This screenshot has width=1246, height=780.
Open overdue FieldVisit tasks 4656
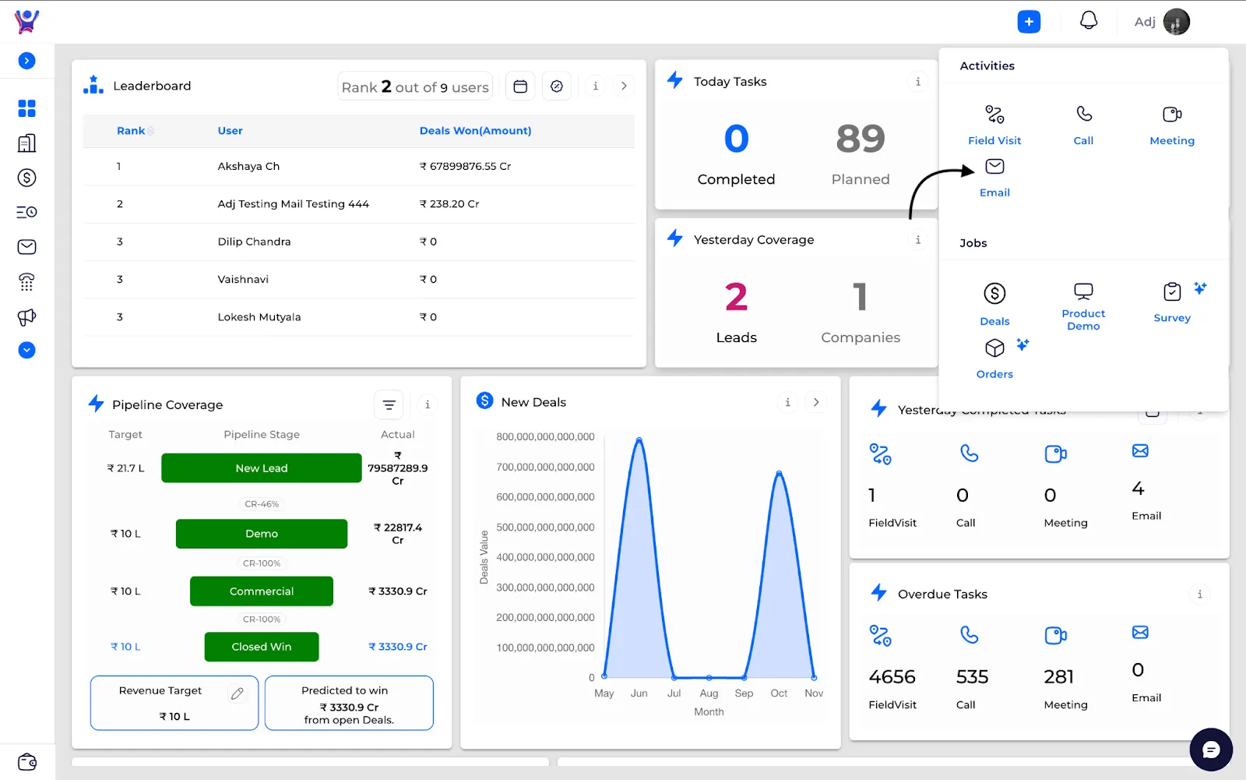(x=892, y=677)
